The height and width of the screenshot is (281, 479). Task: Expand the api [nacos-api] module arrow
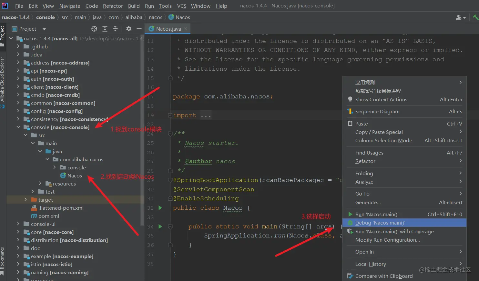coord(18,71)
